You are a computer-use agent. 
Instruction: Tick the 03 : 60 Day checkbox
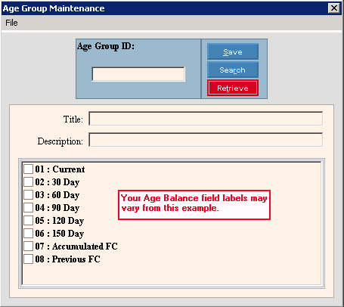(28, 194)
